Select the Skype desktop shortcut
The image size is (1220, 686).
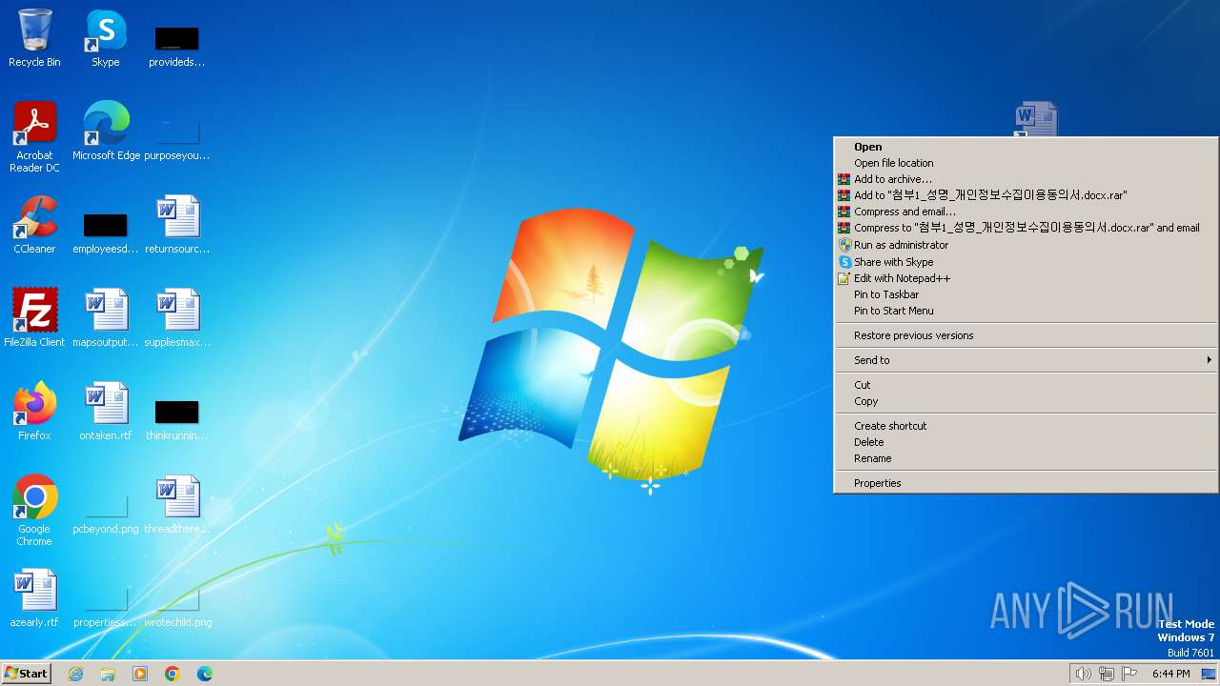click(105, 38)
